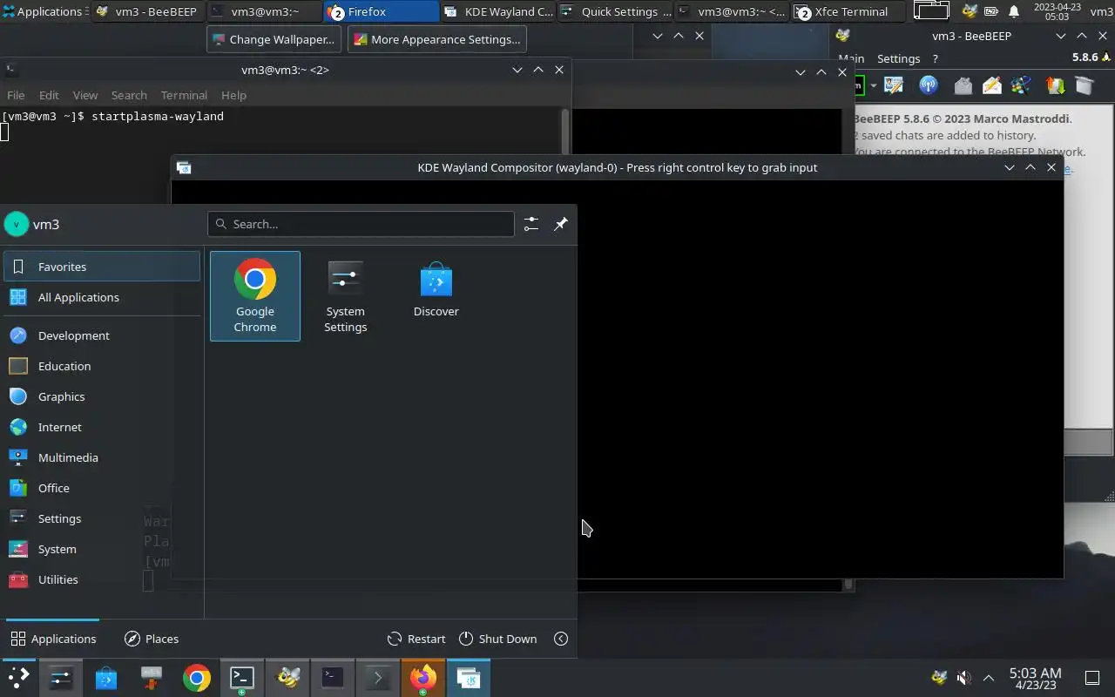Open the Help menu in terminal
Screen dimensions: 1115x697
(233, 95)
